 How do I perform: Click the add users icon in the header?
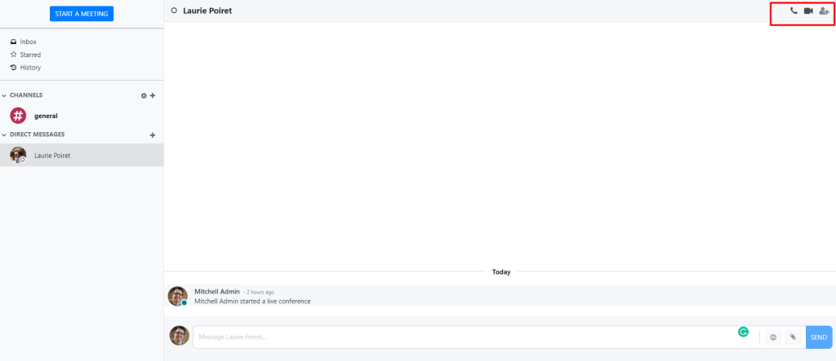[x=824, y=11]
